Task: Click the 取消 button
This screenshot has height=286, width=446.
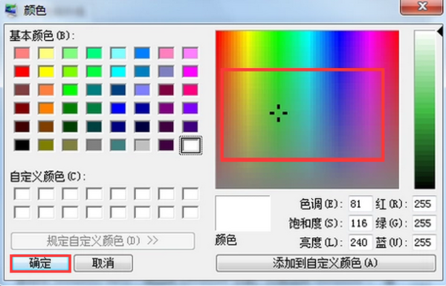Action: (103, 263)
